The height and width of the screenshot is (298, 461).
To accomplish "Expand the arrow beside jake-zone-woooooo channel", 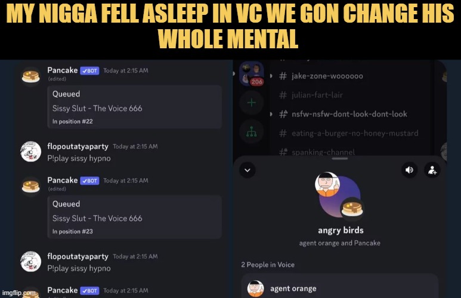I will 271,76.
